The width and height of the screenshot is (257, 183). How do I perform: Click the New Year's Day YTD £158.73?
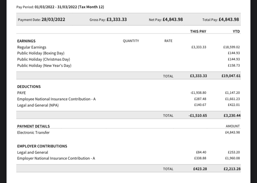coord(234,65)
